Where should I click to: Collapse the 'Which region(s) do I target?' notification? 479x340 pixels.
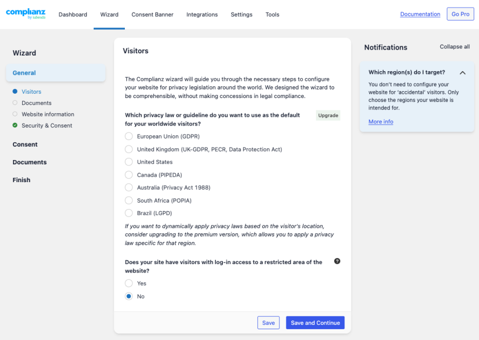click(x=462, y=72)
